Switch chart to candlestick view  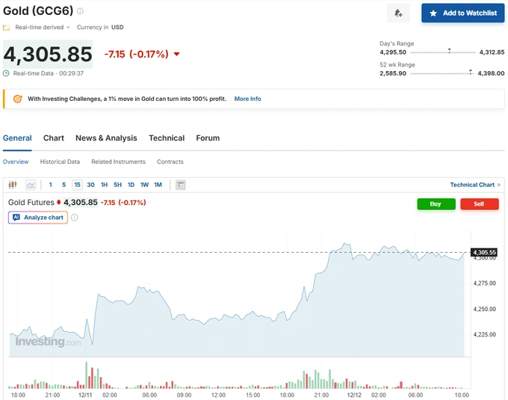13,185
